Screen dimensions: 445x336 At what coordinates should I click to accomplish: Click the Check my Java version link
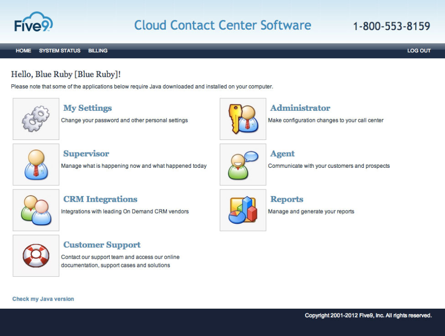(x=43, y=299)
